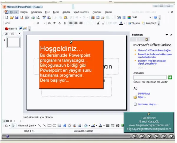Image resolution: width=177 pixels, height=143 pixels.
Task: Click the playback progress slider knob
Action: [8, 136]
